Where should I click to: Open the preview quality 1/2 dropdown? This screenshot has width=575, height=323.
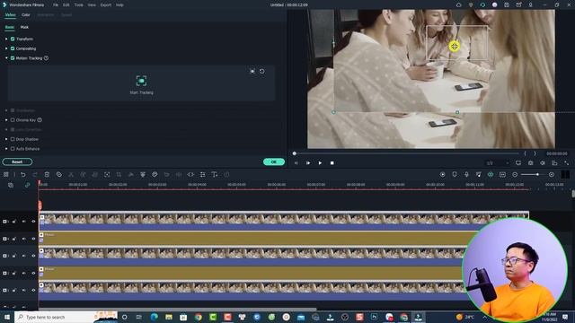click(x=498, y=163)
